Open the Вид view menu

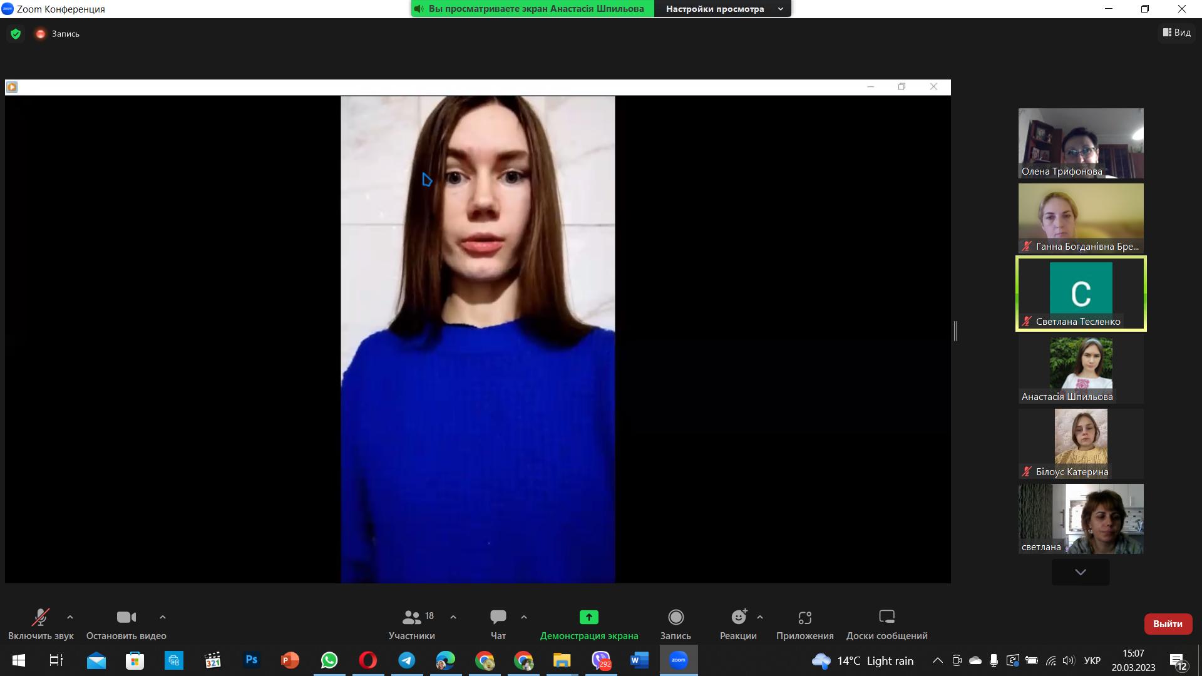[1177, 33]
